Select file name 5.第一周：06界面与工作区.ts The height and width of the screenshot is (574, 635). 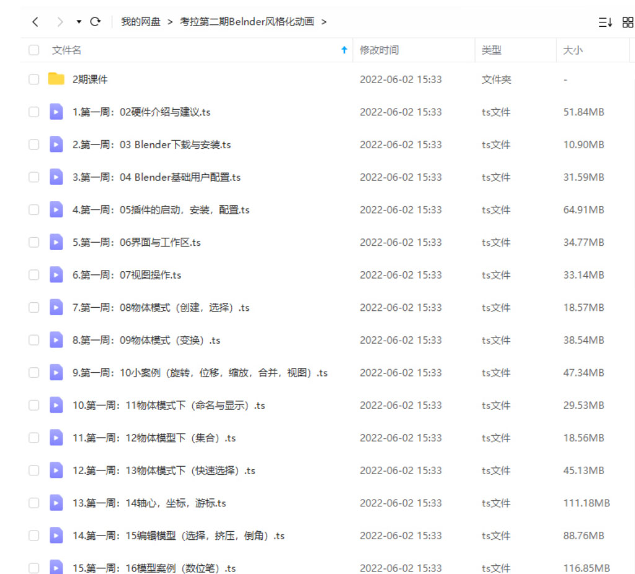[136, 243]
